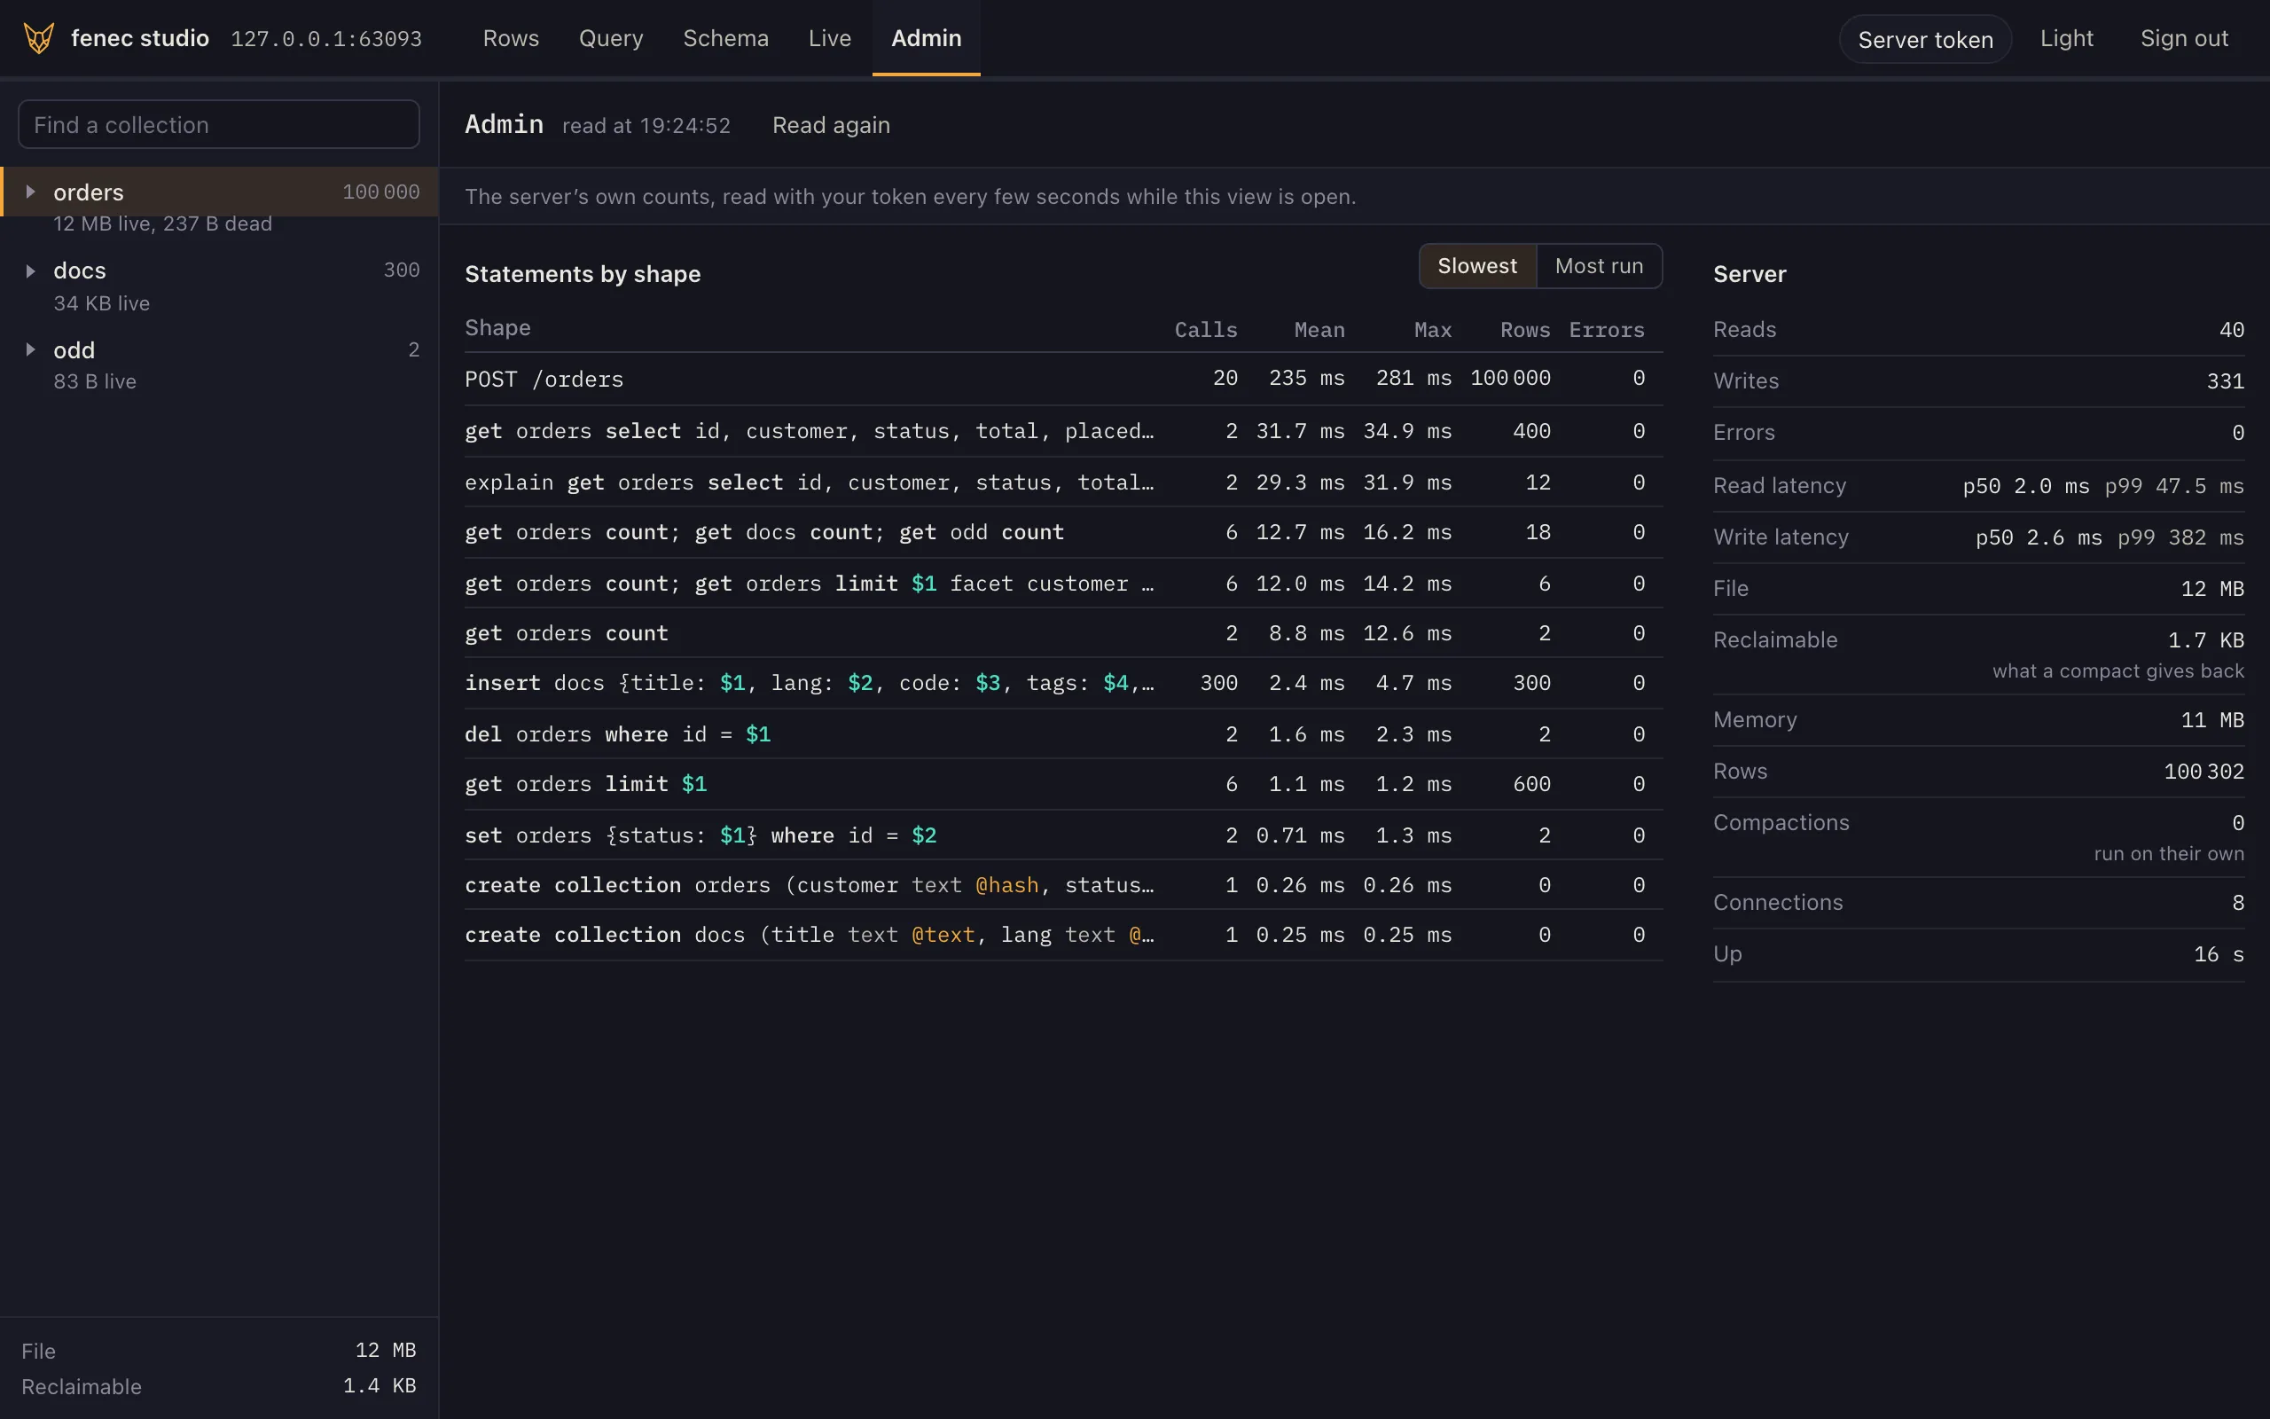Click the Read latency server row
Viewport: 2270px width, 1419px height.
pos(1978,486)
